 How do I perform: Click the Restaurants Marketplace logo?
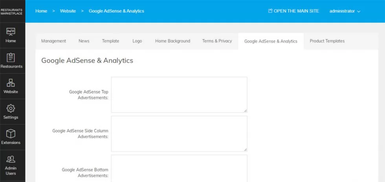click(11, 11)
